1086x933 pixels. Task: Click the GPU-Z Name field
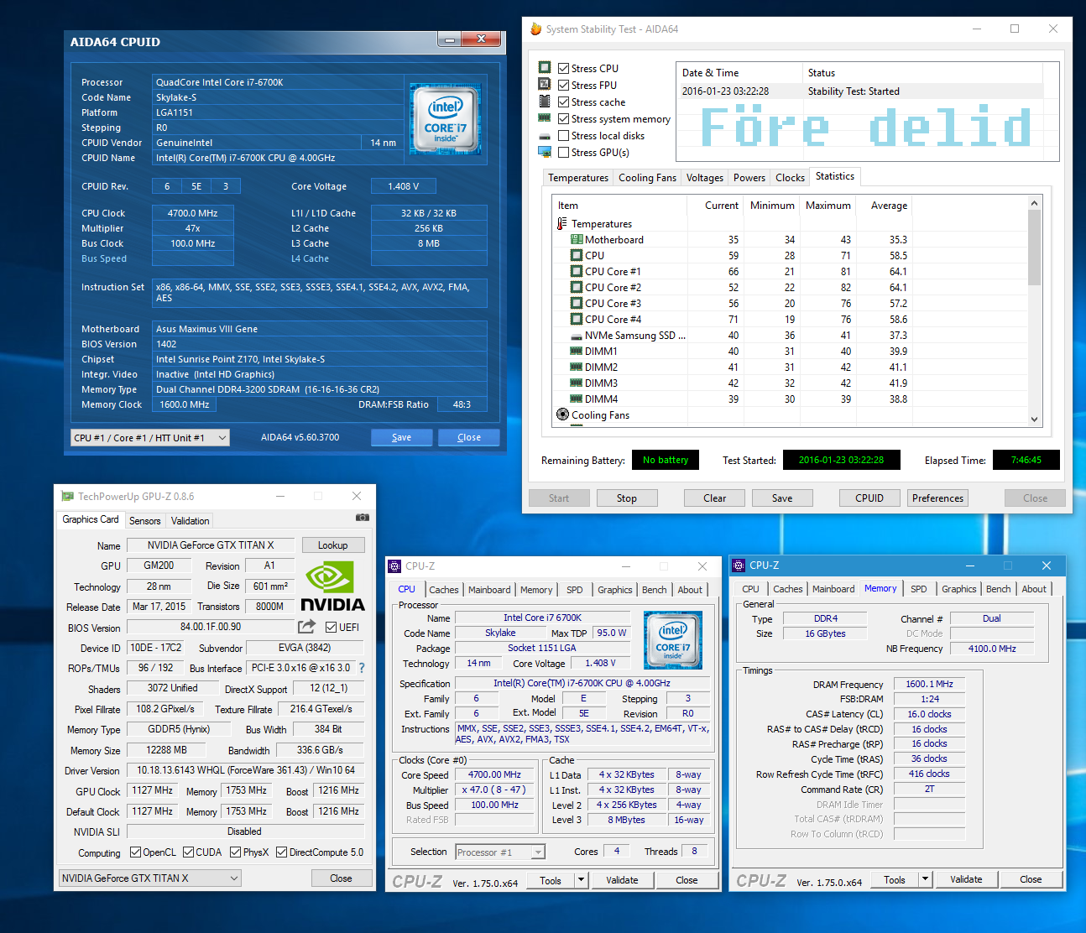coord(211,545)
